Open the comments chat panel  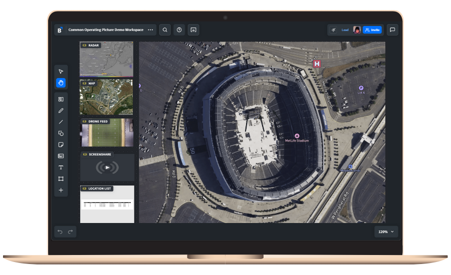(x=392, y=30)
